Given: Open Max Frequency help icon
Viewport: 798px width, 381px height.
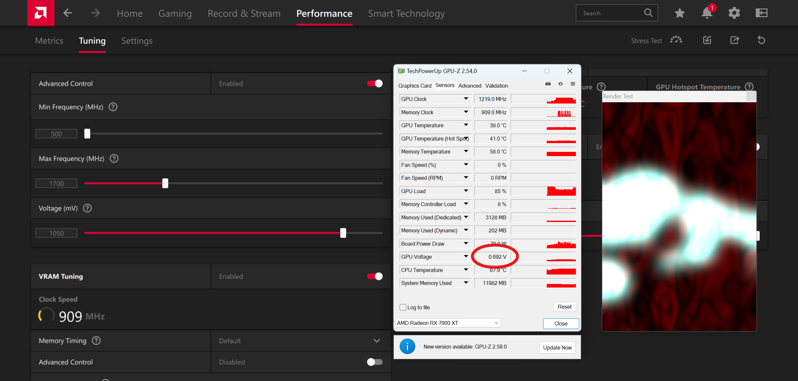Looking at the screenshot, I should click(x=114, y=158).
